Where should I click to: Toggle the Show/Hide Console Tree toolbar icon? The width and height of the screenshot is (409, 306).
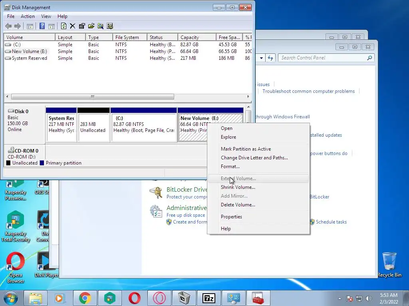point(30,26)
